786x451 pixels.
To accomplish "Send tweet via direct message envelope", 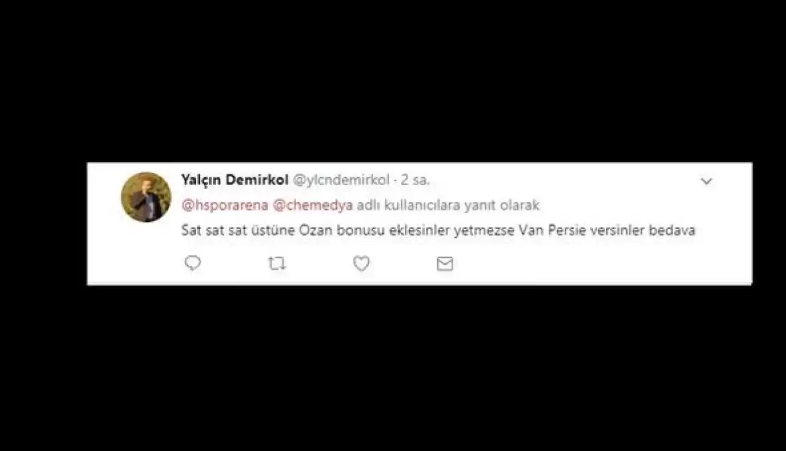I will [x=444, y=263].
